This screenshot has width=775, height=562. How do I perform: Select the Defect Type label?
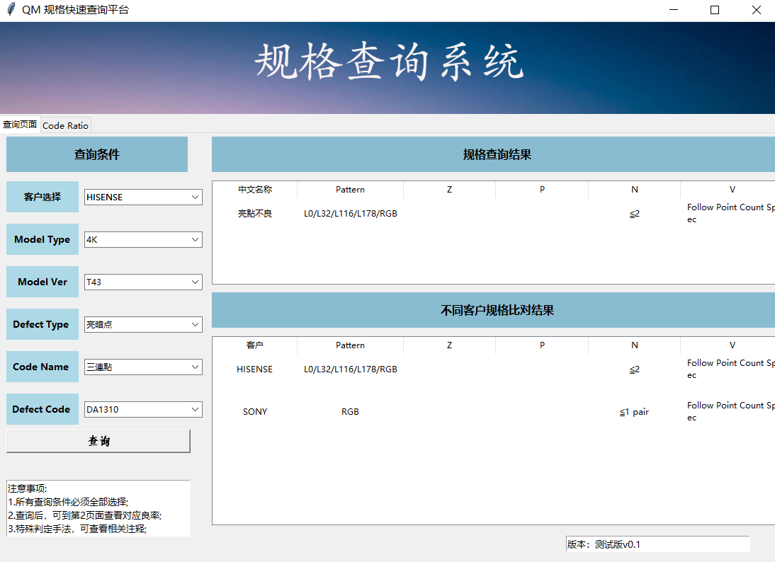(43, 324)
